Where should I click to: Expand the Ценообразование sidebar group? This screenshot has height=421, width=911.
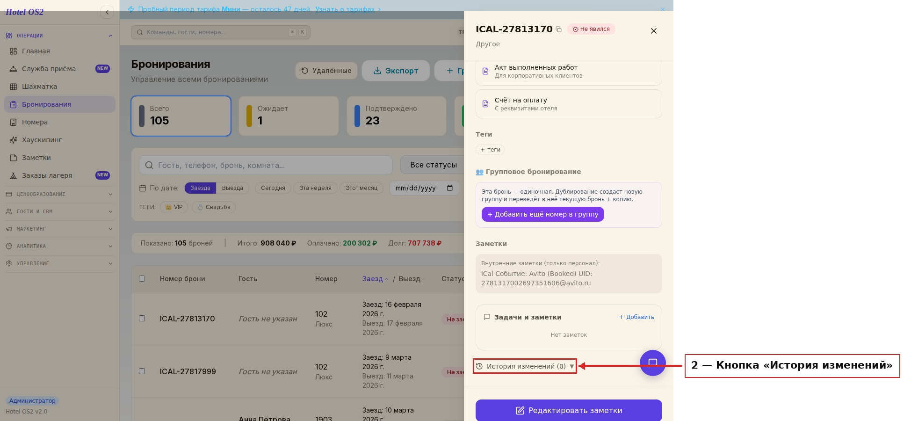tap(59, 194)
